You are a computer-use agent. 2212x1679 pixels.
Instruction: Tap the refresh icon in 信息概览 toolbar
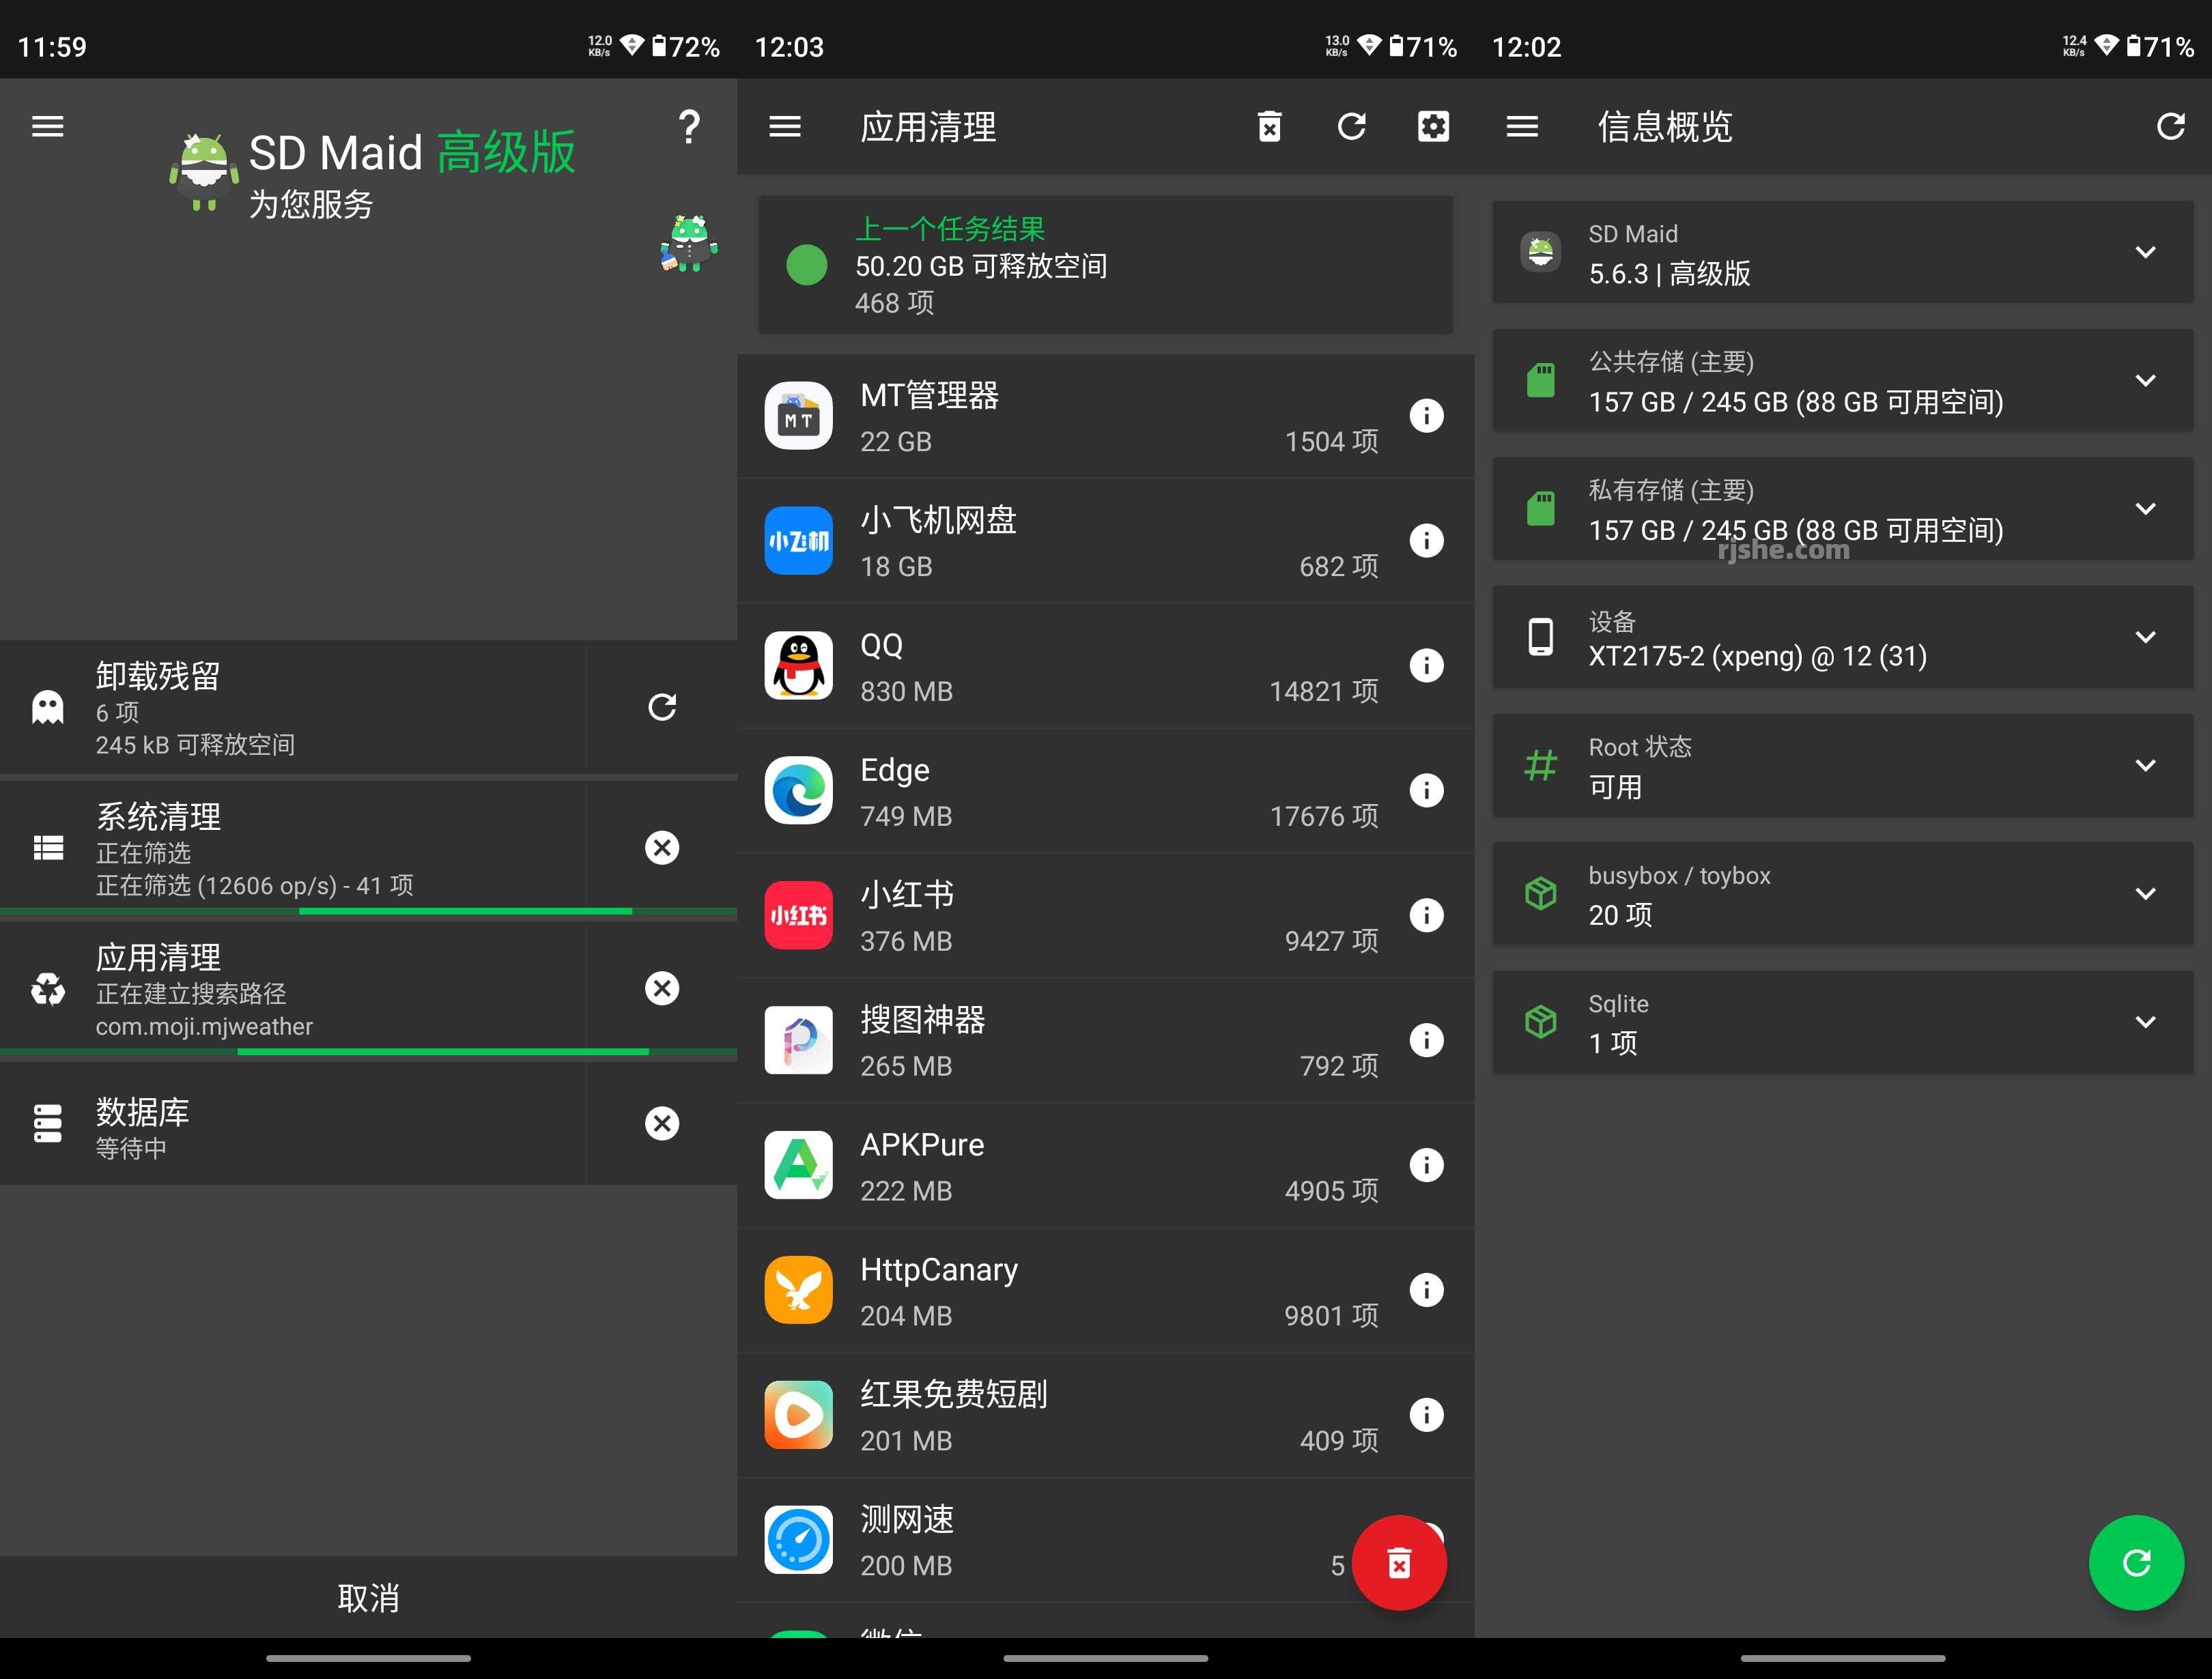[x=2170, y=127]
